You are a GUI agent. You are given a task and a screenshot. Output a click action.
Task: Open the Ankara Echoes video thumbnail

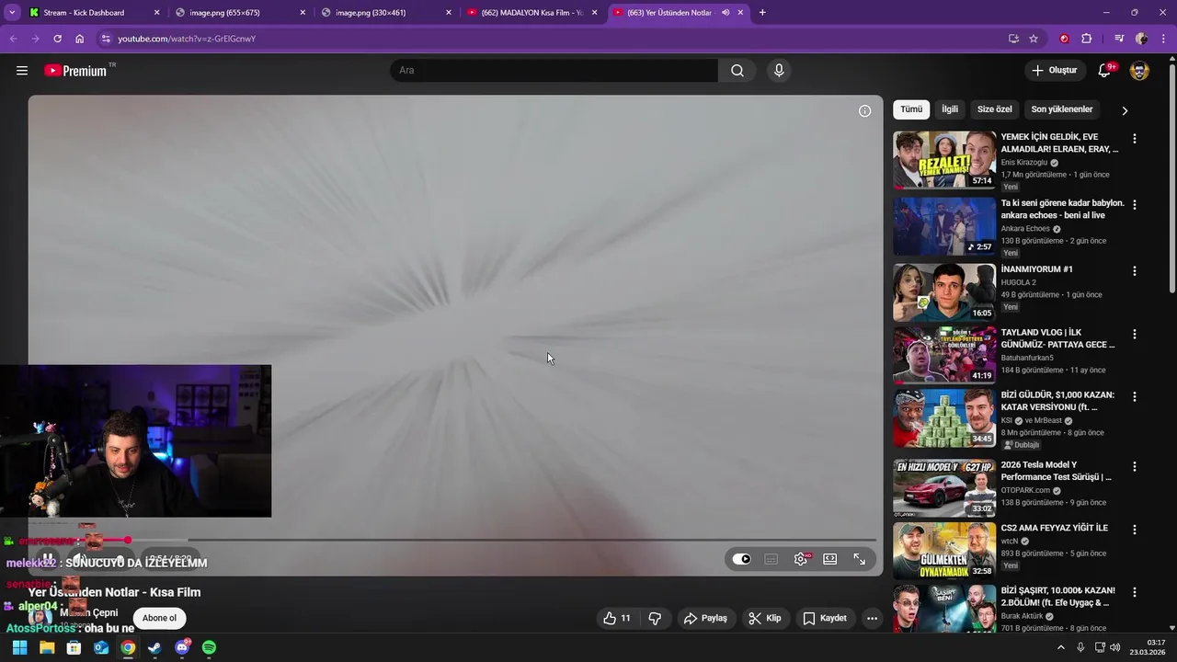(944, 226)
